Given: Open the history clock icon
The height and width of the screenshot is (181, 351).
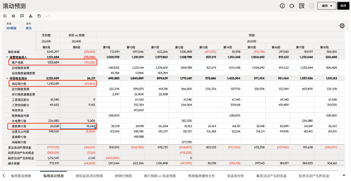Looking at the screenshot, I should [x=39, y=16].
